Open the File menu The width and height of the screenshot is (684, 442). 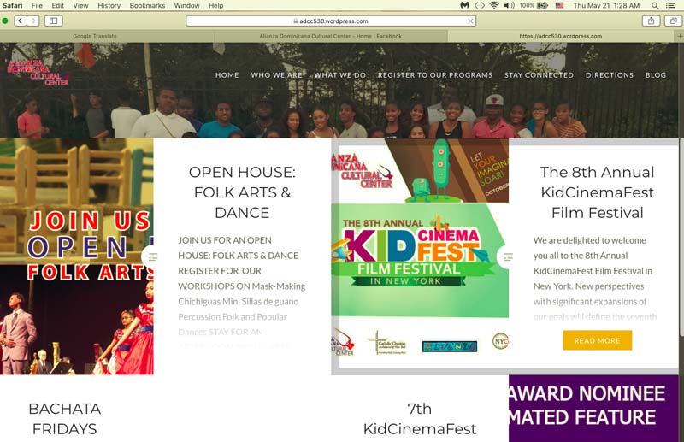(x=37, y=5)
